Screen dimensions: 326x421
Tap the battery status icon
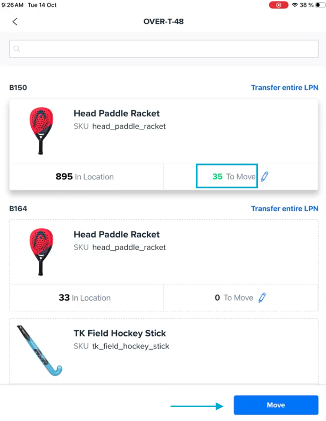click(320, 5)
